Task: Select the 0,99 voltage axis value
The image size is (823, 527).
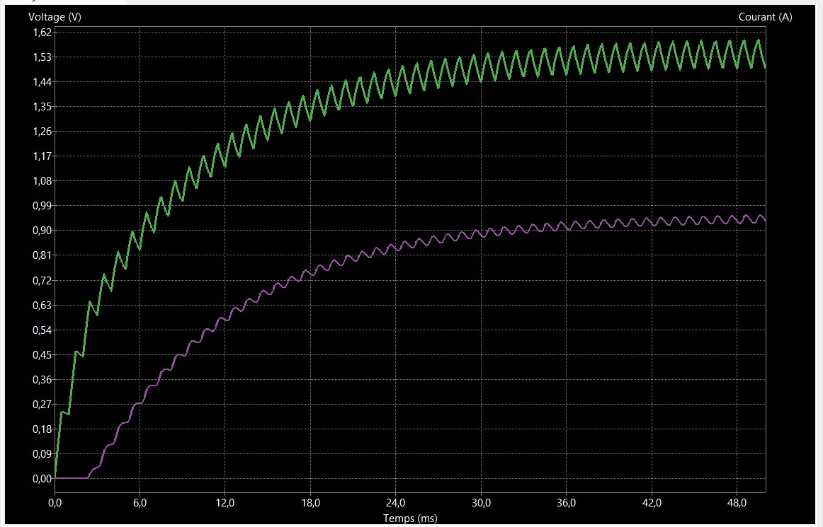Action: 42,206
